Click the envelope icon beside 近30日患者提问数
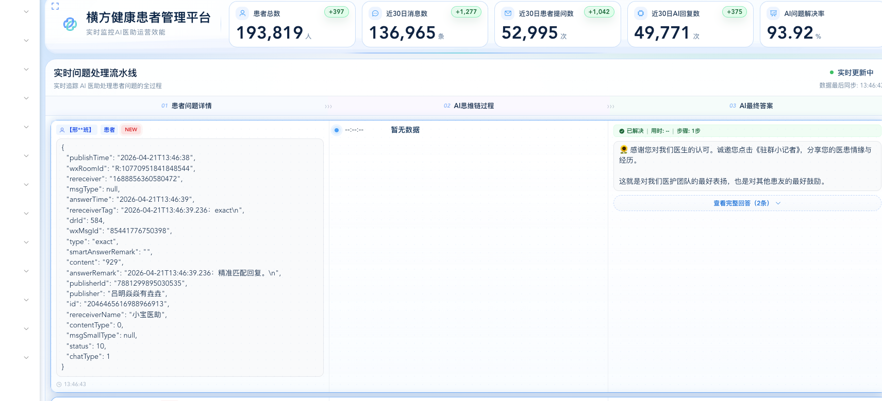Image resolution: width=882 pixels, height=401 pixels. (x=508, y=13)
